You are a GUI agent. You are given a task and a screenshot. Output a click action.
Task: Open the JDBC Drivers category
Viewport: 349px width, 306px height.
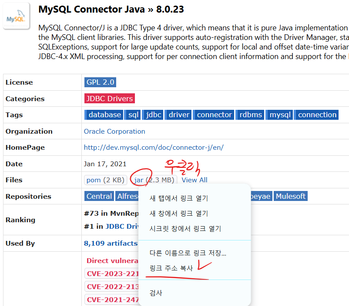(110, 99)
